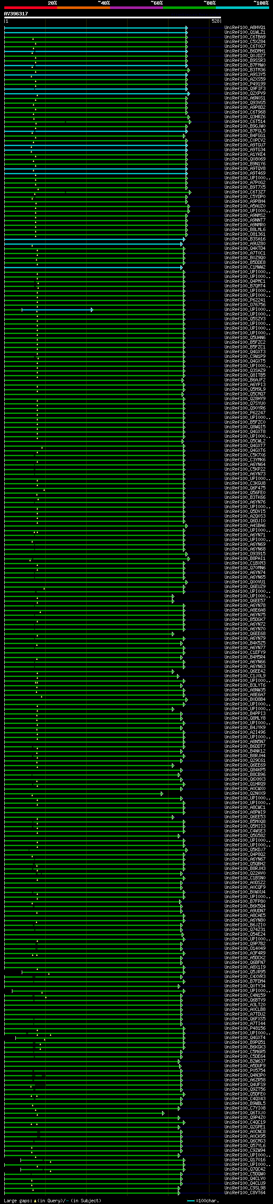Select hit label UniRef100_Q3SAZ9
Screen dimensions: 273x1204
point(245,370)
